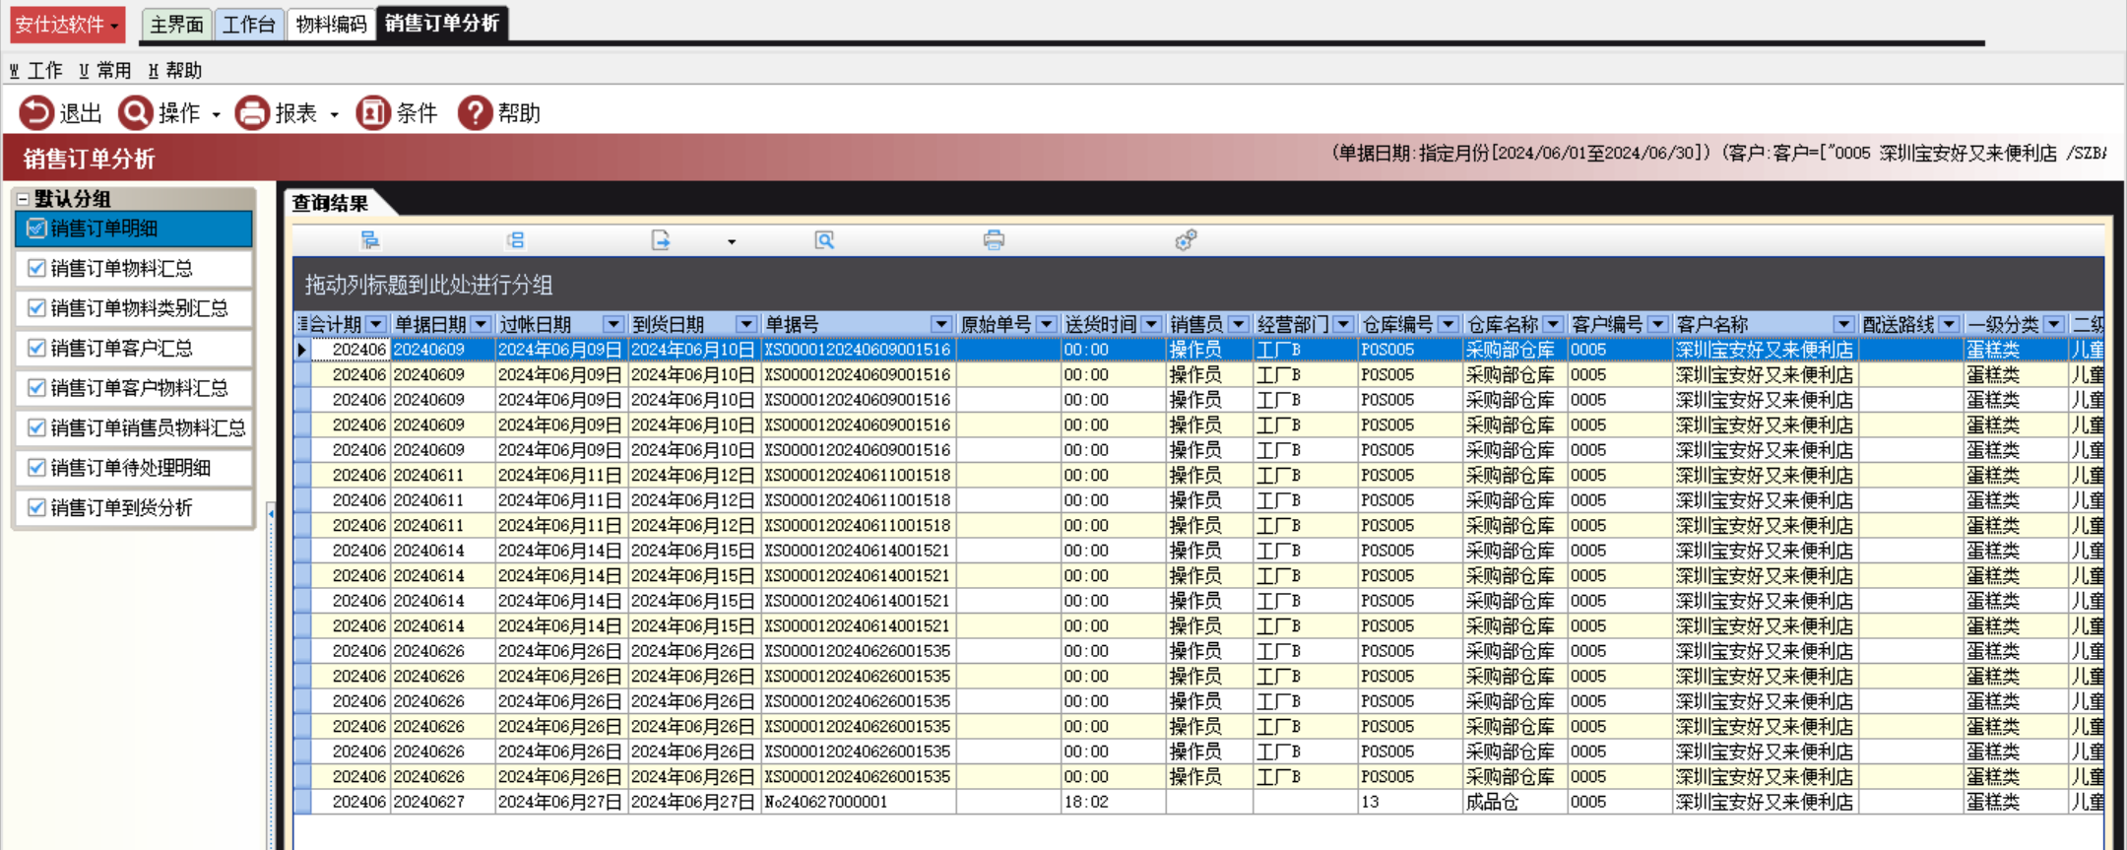Click the 安仕达软件 button
The image size is (2127, 850).
[x=67, y=25]
